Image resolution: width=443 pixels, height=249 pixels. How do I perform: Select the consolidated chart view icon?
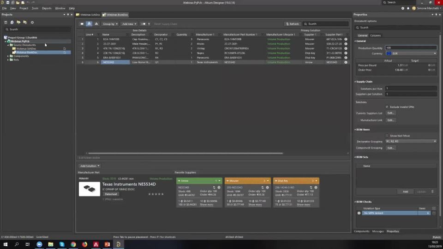(x=96, y=24)
